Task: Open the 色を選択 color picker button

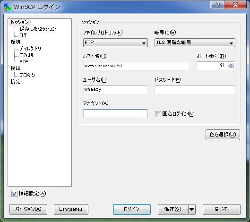Action: (x=223, y=135)
